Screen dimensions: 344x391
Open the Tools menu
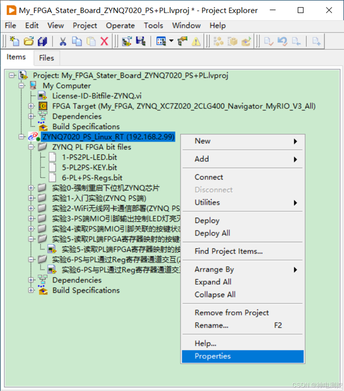click(153, 25)
